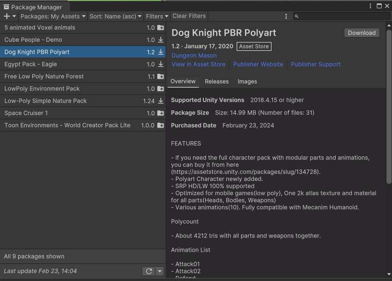
Task: Click the All 9 packages shown status
Action: (x=34, y=256)
